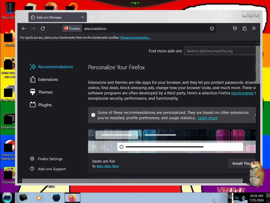Click the 'beats are fun' theme title
The height and width of the screenshot is (203, 270).
104,161
